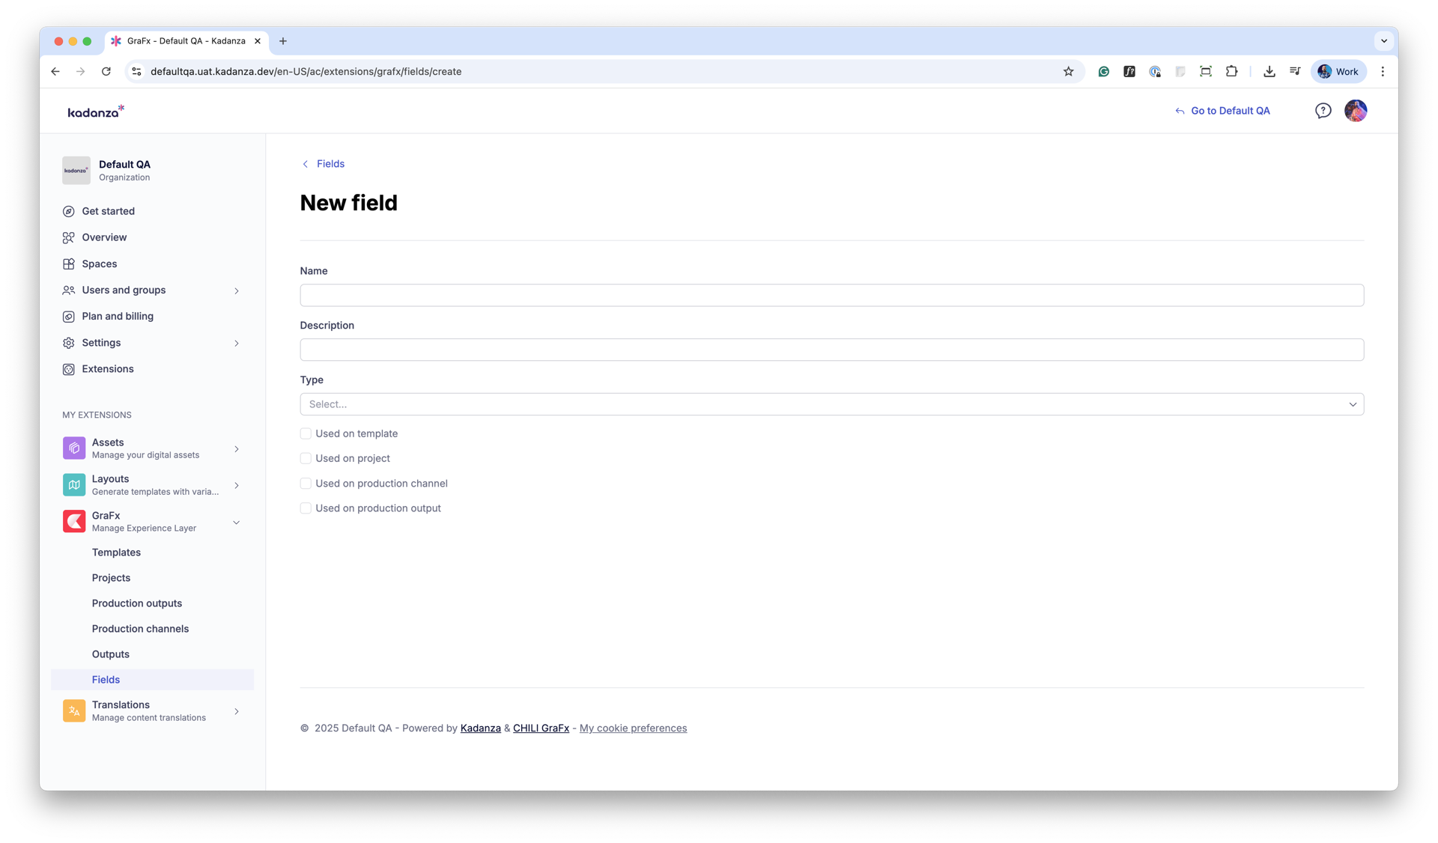Screen dimensions: 1438x843
Task: Click the Kadanza logo
Action: pyautogui.click(x=96, y=112)
